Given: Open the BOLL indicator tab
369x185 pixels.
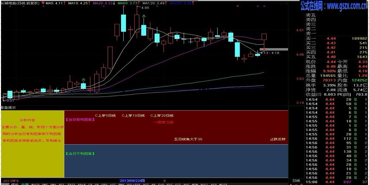Looking at the screenshot, I should coord(204,184).
